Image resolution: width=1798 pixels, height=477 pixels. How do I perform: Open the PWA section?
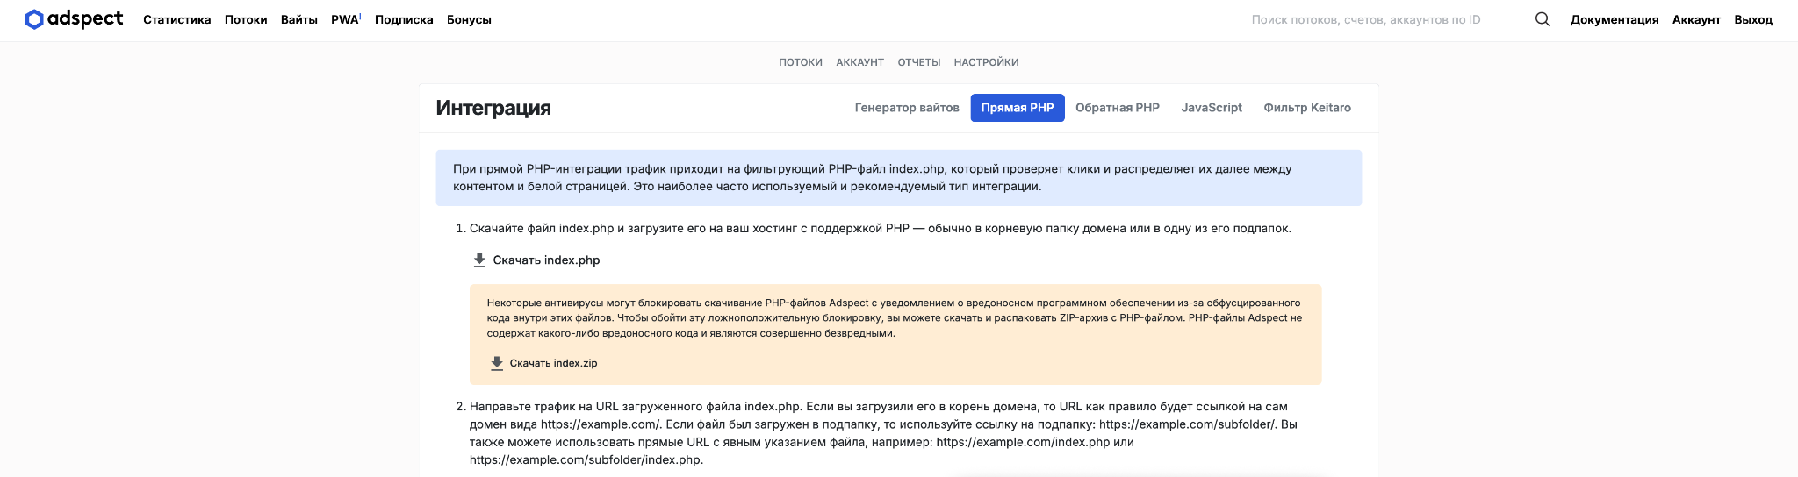click(346, 19)
